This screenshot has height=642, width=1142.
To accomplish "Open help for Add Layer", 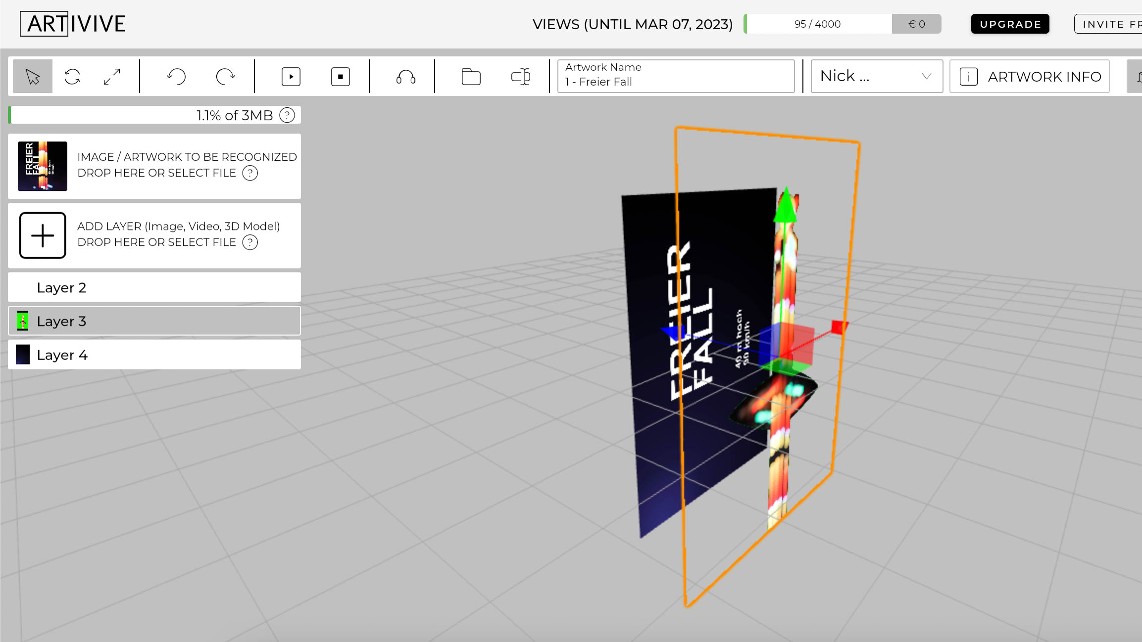I will click(250, 242).
